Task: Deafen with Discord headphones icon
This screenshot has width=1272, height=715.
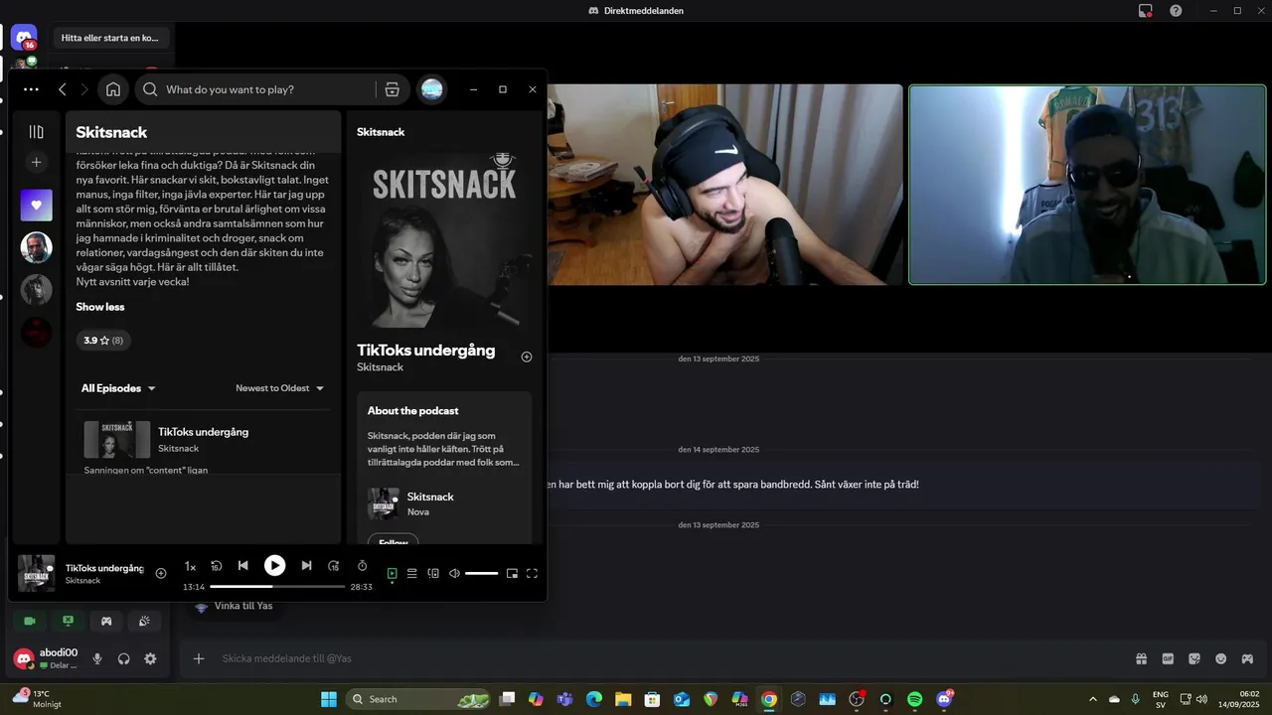Action: coord(124,658)
